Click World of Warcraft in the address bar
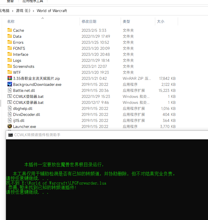Image resolution: width=208 pixels, height=220 pixels. (x=52, y=11)
